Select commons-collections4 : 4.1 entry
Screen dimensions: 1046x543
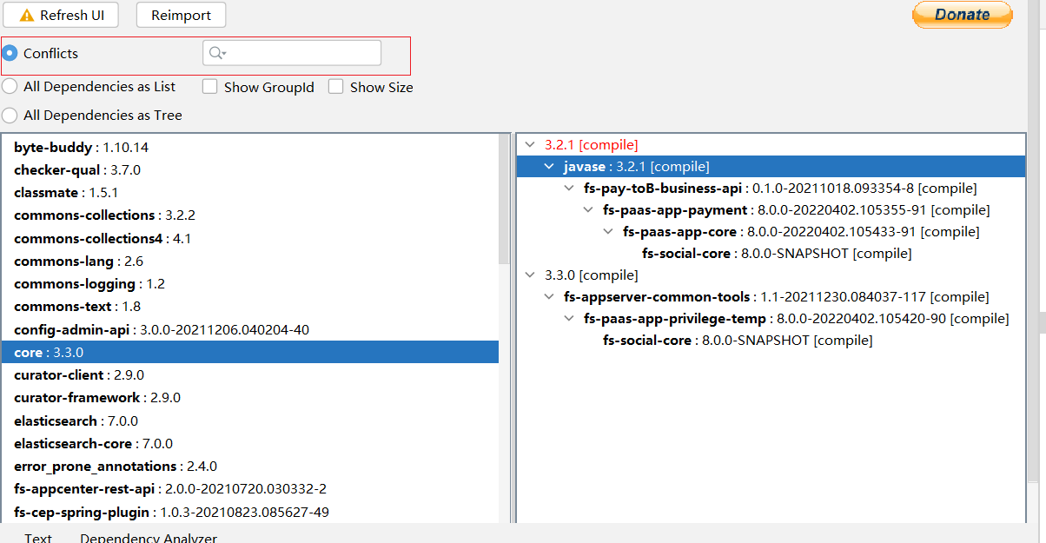coord(250,239)
